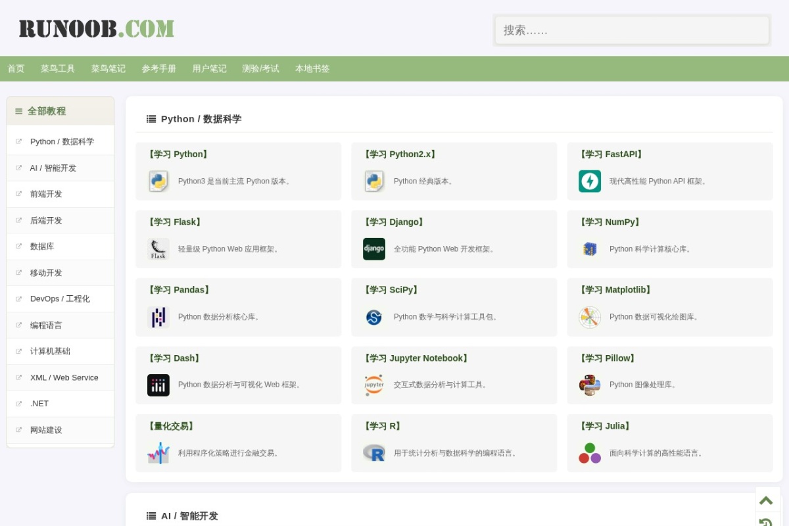Click the Julia three-dots logo icon

point(590,453)
